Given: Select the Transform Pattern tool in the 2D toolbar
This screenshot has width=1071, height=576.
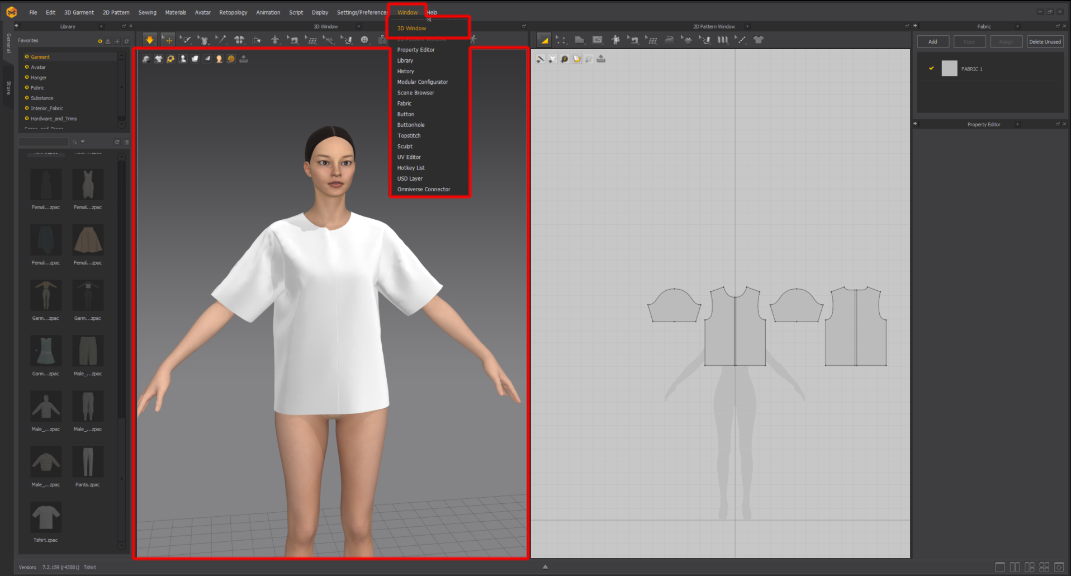Looking at the screenshot, I should (543, 40).
